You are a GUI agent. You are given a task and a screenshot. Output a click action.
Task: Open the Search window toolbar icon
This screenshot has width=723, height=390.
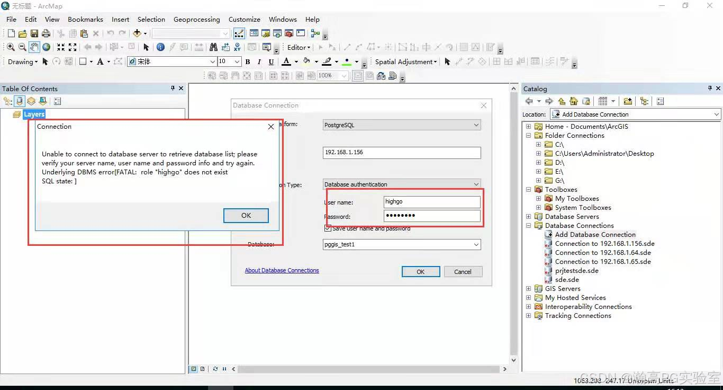(277, 33)
